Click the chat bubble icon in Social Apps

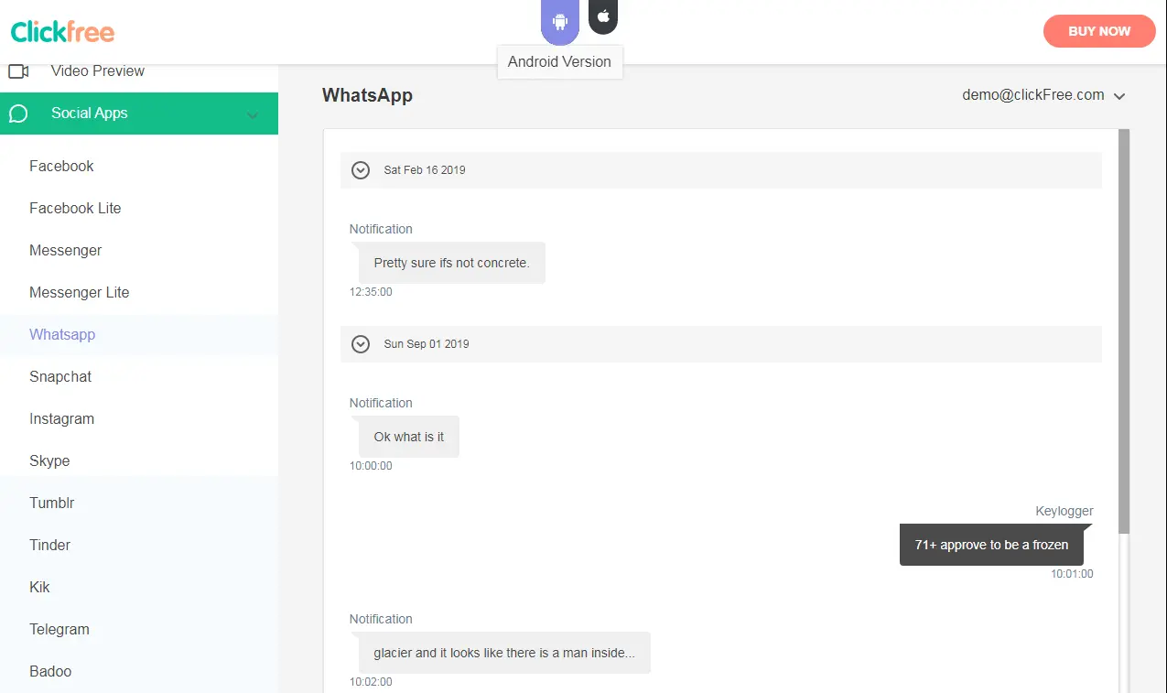(18, 114)
